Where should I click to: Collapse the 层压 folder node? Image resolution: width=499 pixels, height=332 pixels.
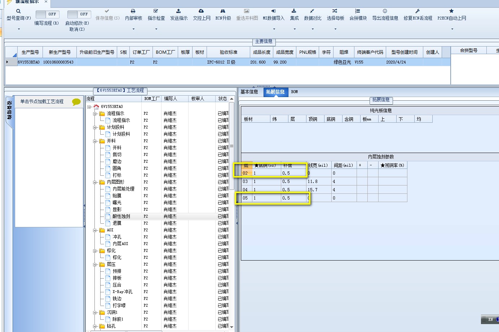point(95,265)
